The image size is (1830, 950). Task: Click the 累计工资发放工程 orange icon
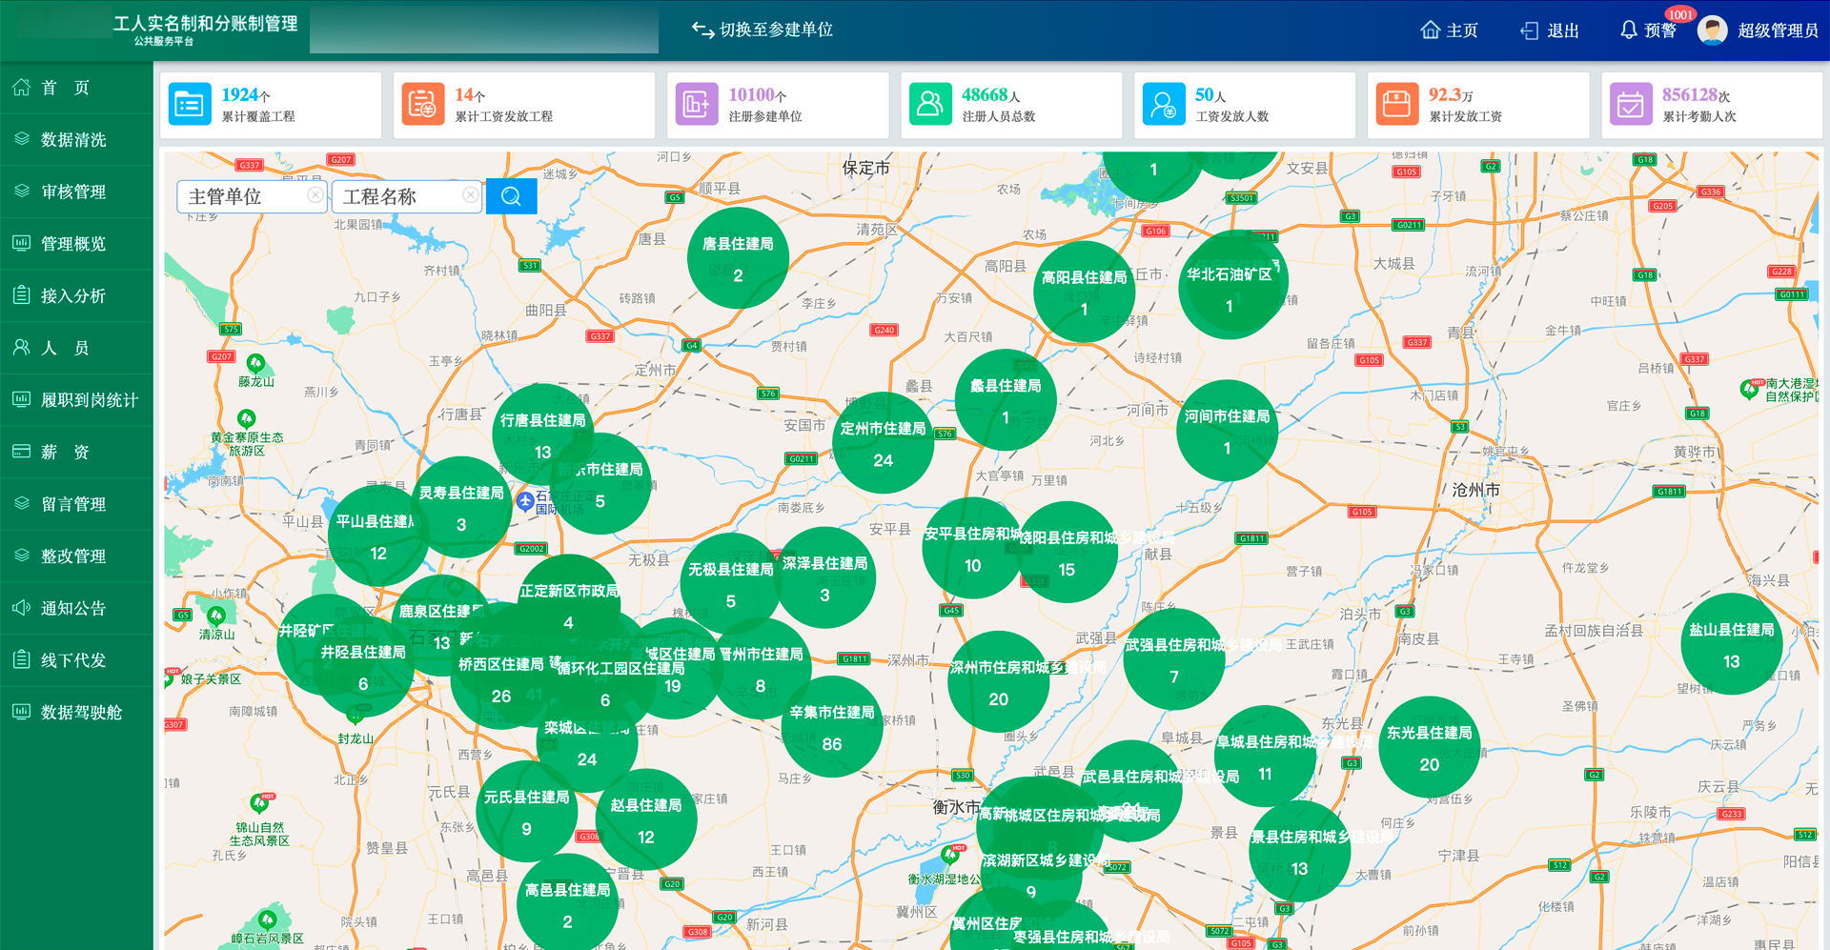[423, 104]
